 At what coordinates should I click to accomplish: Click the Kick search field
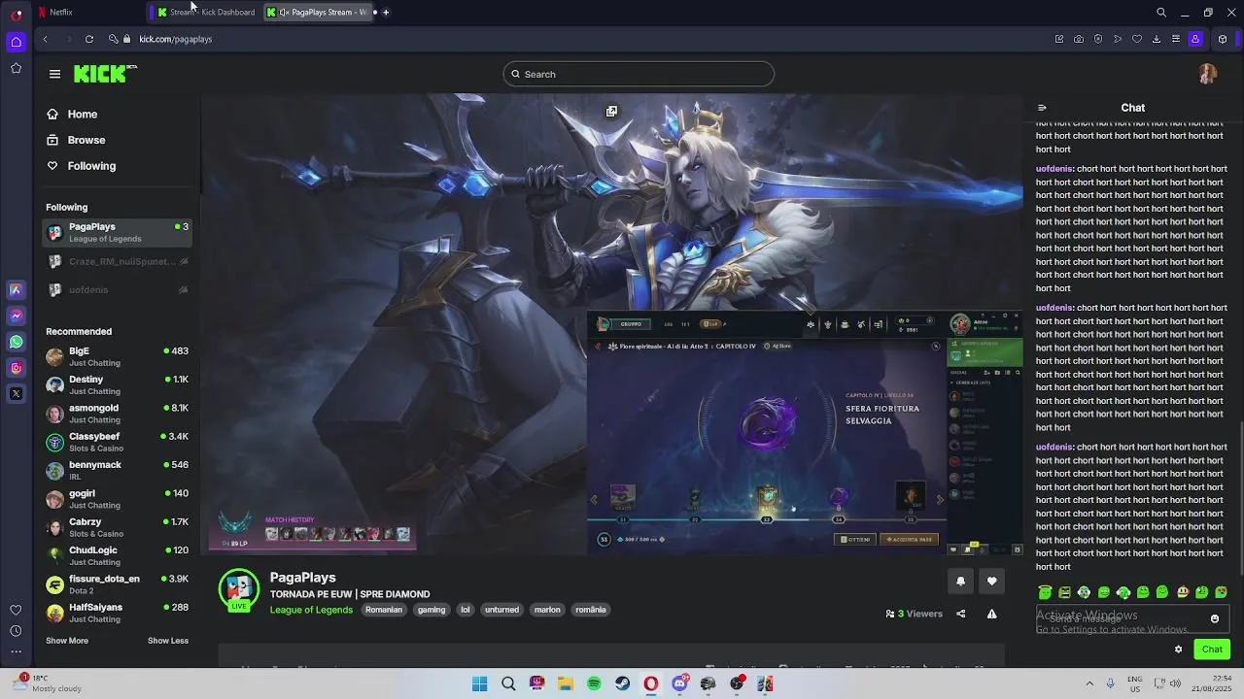pyautogui.click(x=639, y=74)
